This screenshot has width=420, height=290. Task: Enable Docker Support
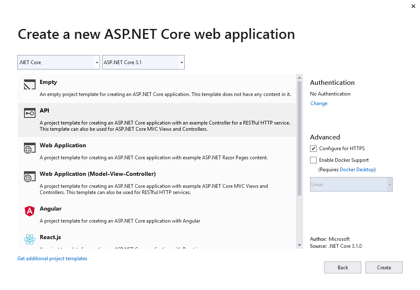(313, 160)
